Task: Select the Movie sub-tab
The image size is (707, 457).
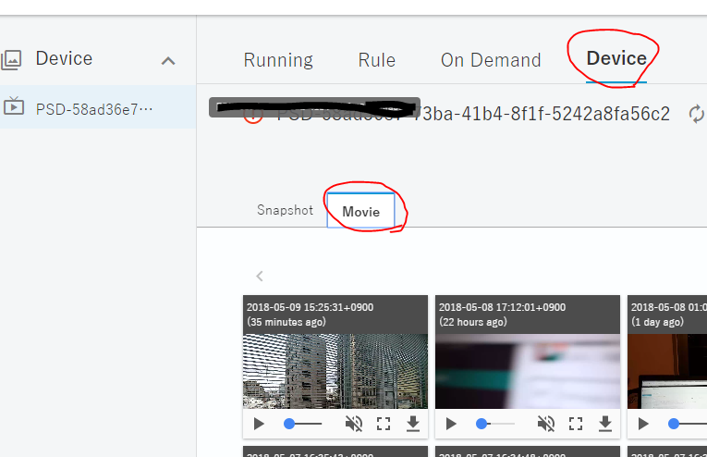Action: click(x=360, y=211)
